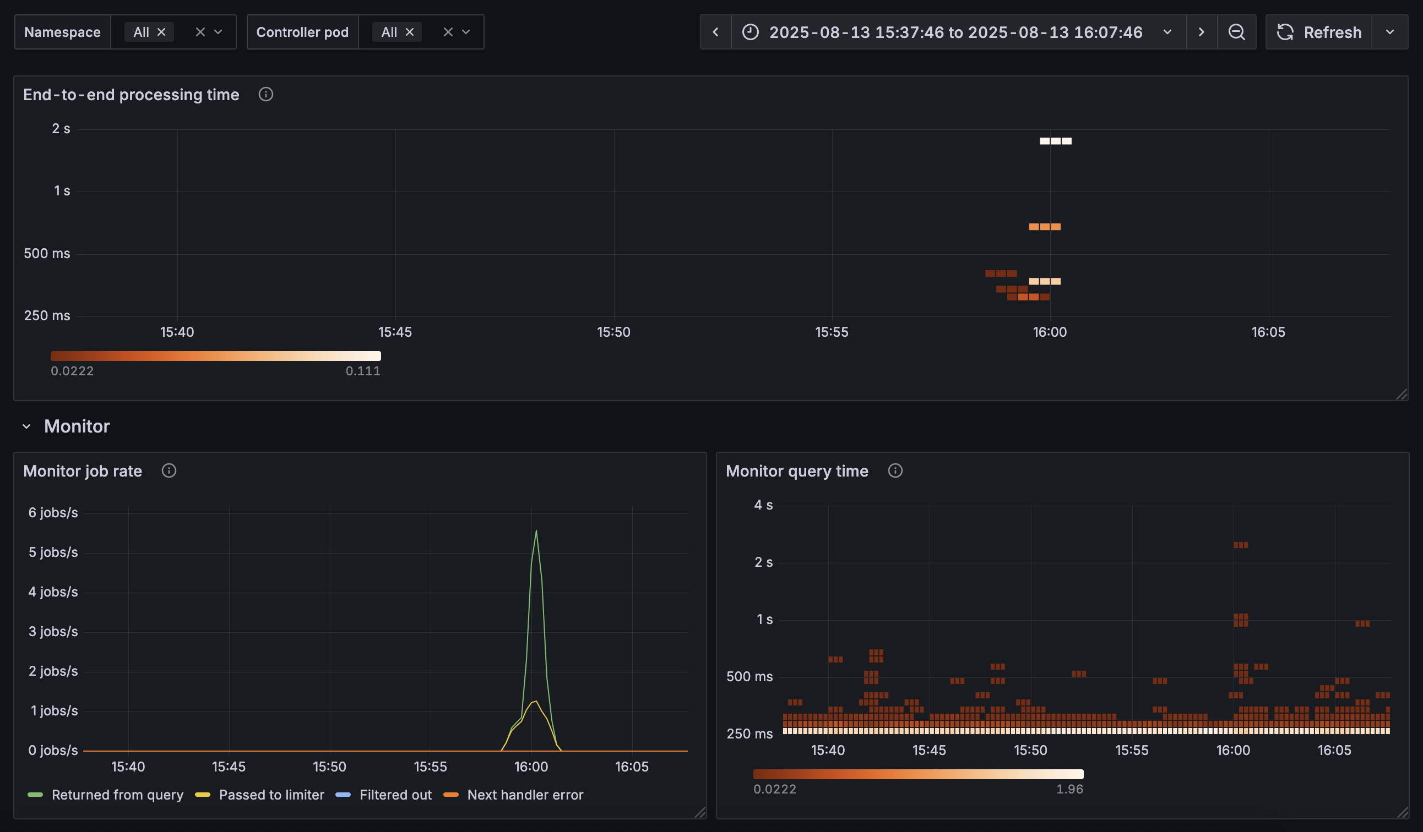1423x832 pixels.
Task: Remove the All tag from Controller pod
Action: click(x=410, y=32)
